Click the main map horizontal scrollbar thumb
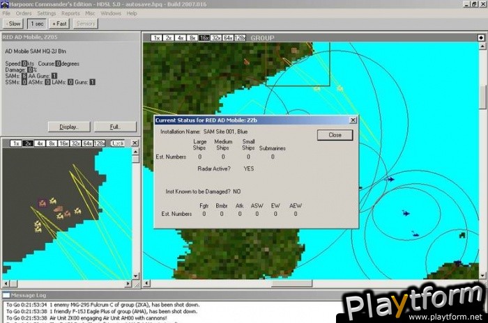Screen dimensions: 488x323 pos(291,283)
